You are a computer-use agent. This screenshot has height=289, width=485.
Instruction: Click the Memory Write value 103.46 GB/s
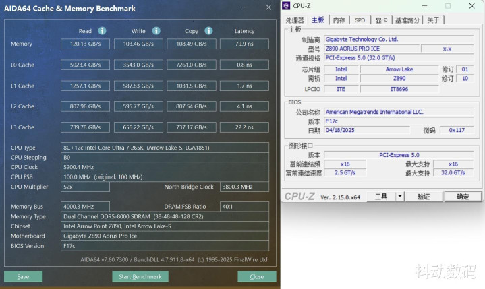138,44
